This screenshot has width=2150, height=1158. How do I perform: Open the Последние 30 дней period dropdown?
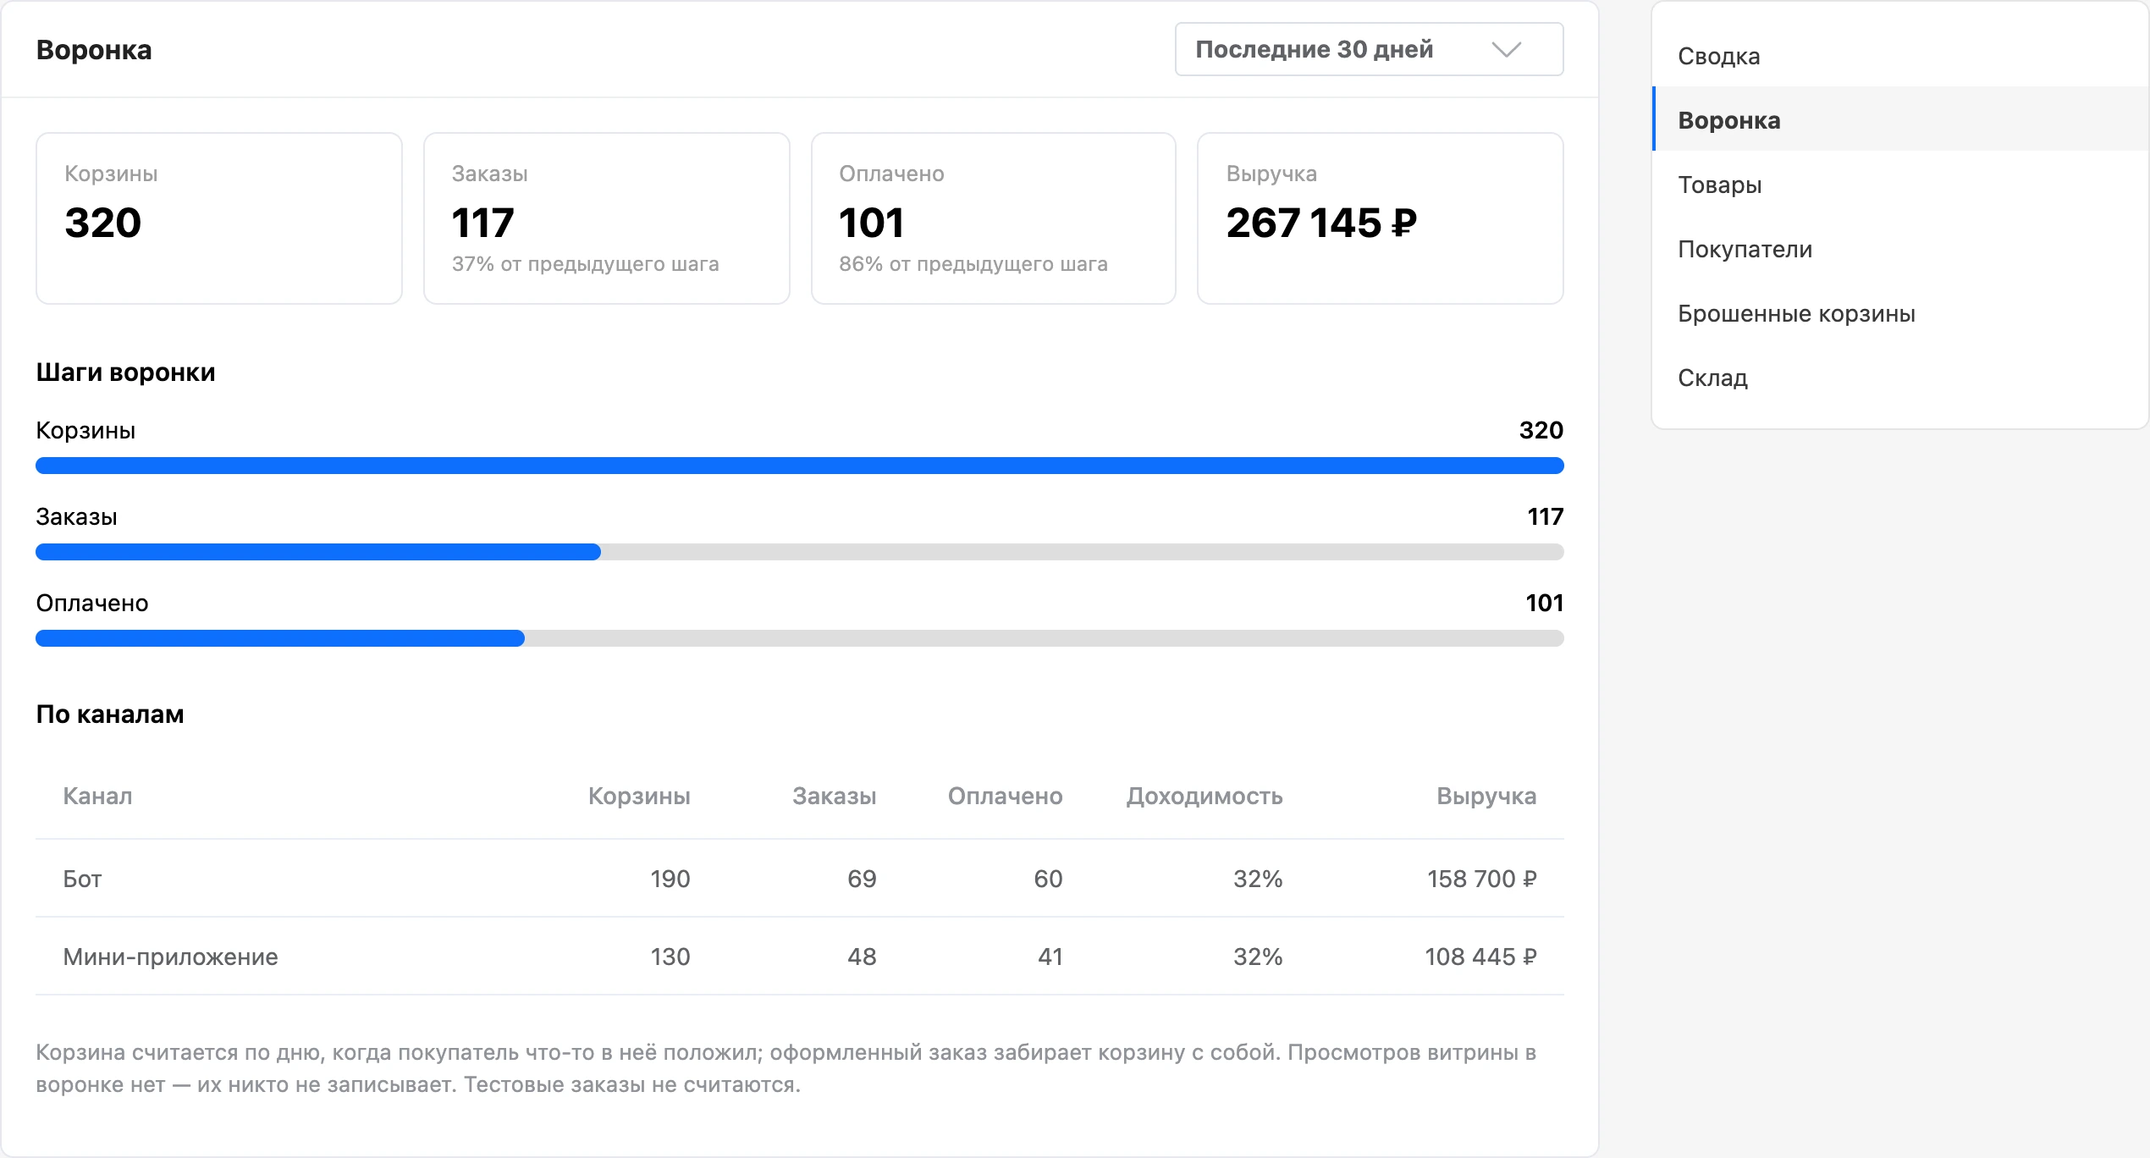(x=1369, y=49)
